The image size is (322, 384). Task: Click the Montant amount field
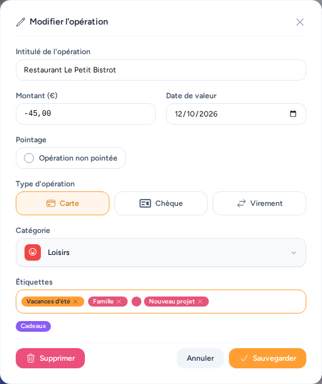coord(86,114)
